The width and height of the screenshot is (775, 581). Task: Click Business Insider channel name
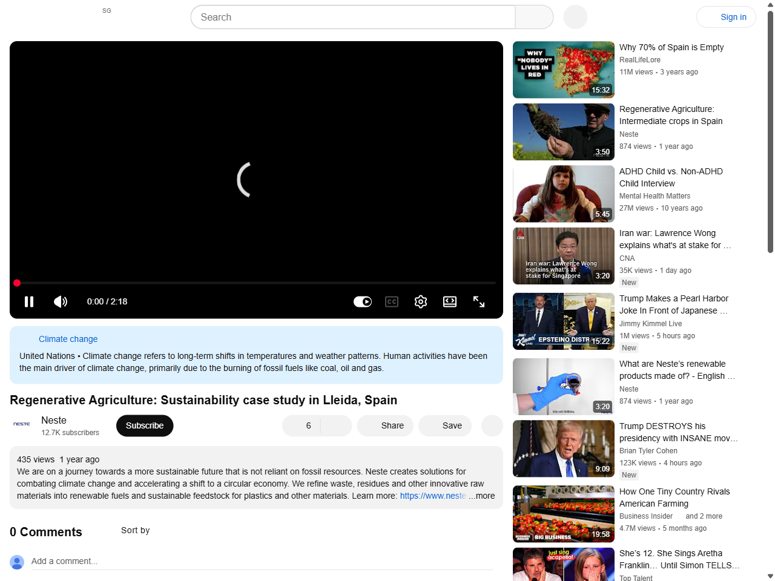(646, 516)
